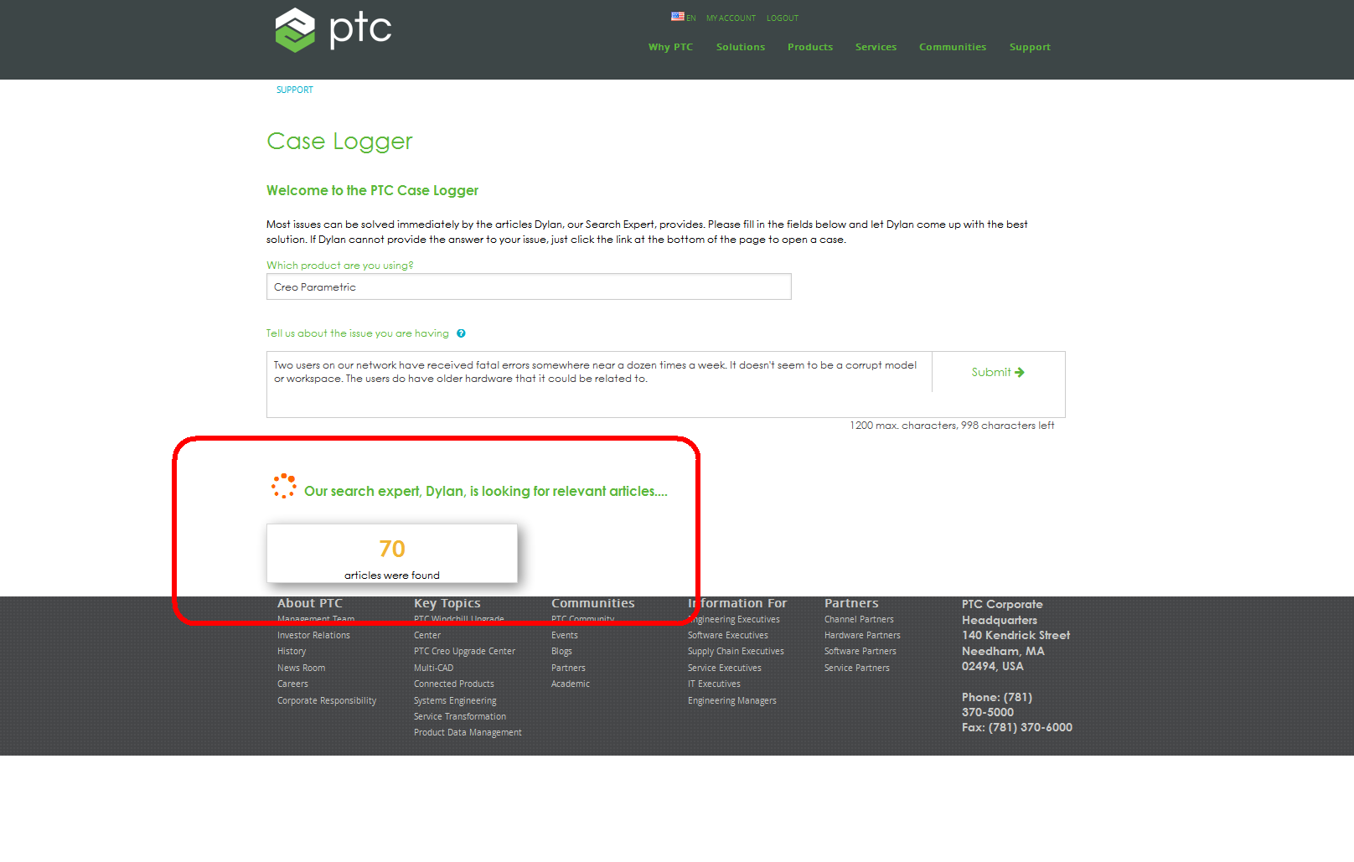Select the US flag language icon
The image size is (1354, 862).
click(x=677, y=17)
